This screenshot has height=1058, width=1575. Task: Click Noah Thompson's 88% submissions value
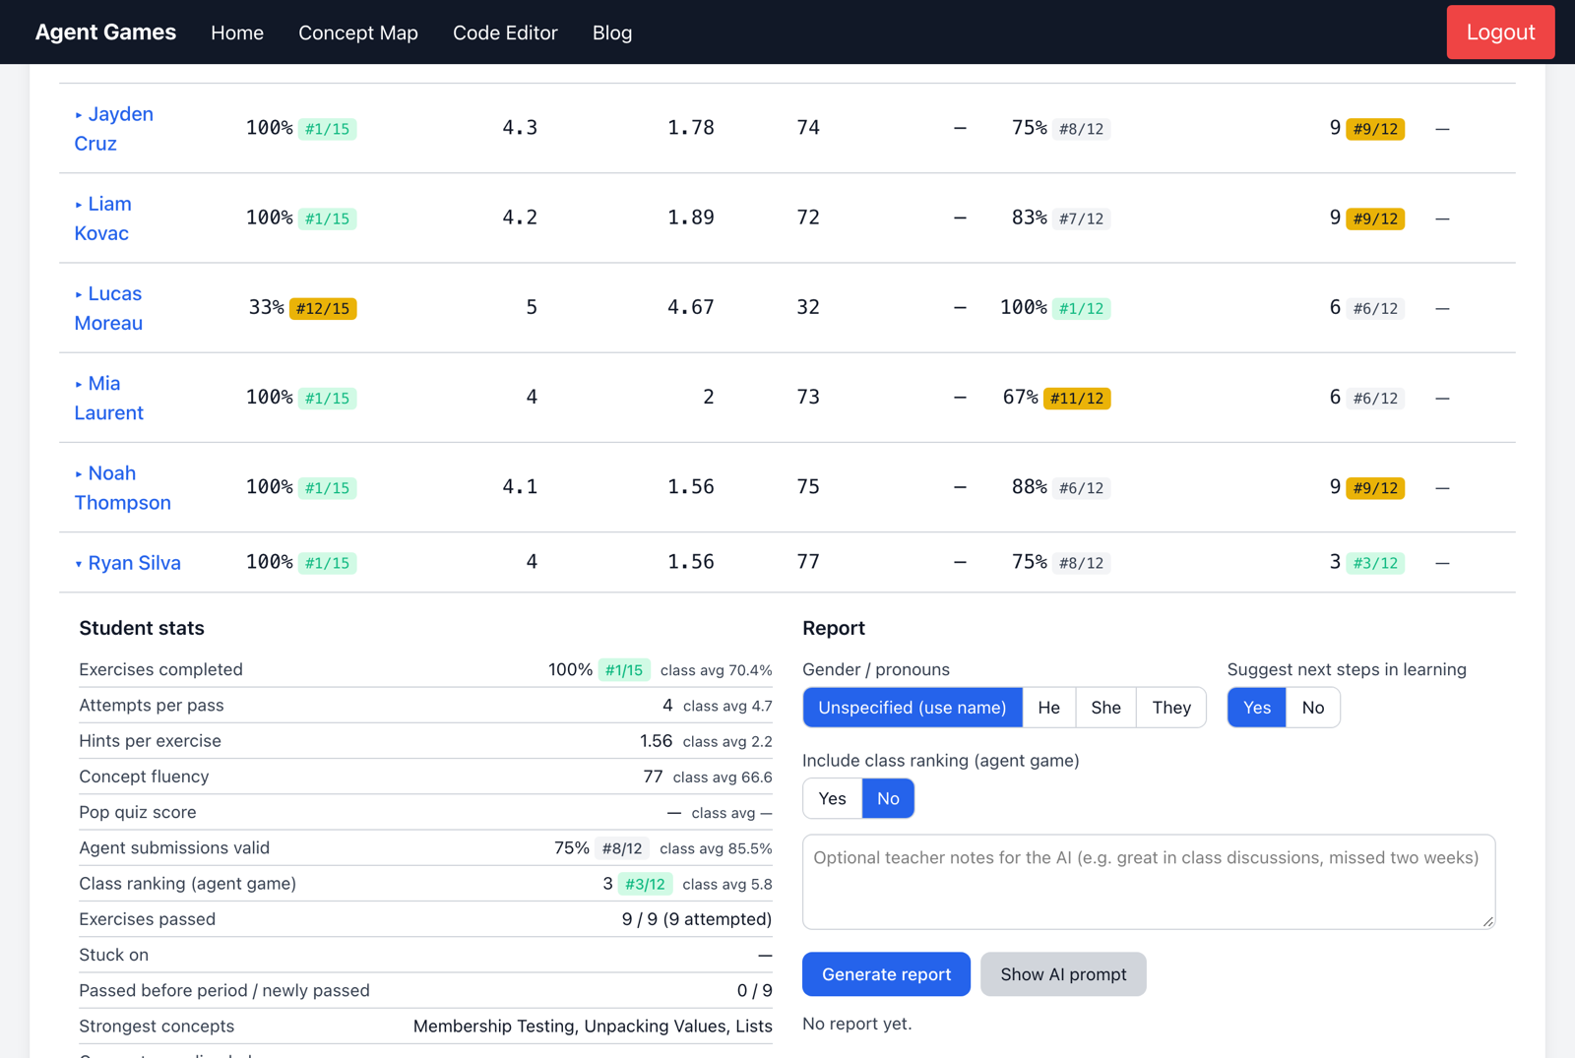coord(1029,487)
